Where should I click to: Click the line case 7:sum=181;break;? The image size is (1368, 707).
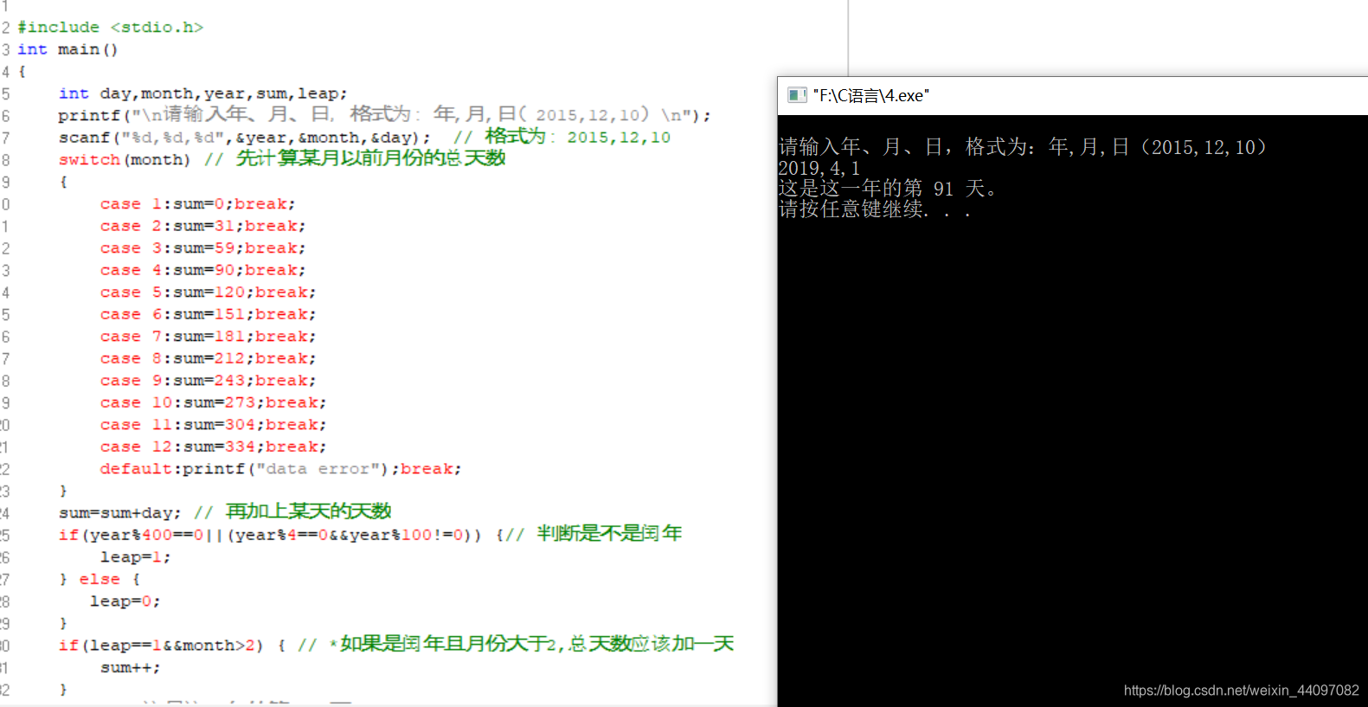coord(208,337)
